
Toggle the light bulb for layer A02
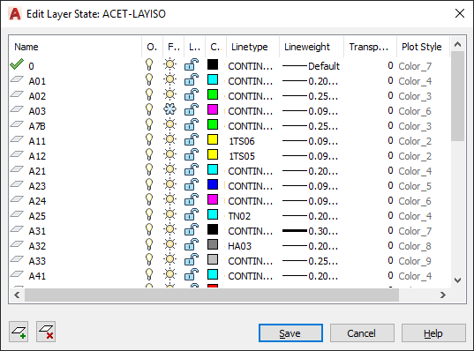pos(149,94)
